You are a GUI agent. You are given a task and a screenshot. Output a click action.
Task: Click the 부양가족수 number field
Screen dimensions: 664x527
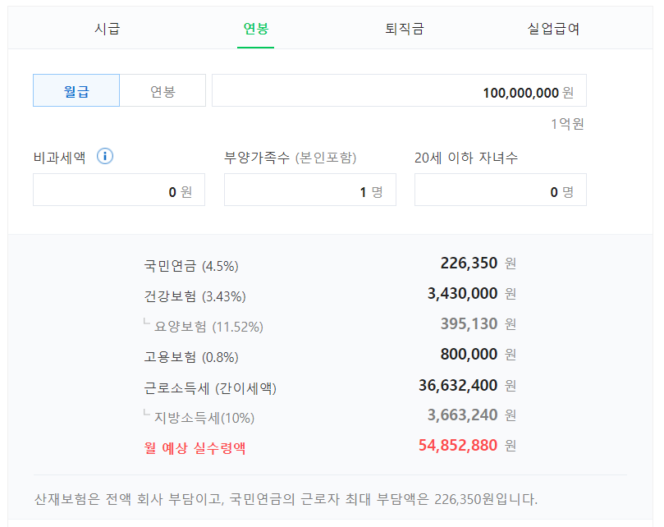pyautogui.click(x=309, y=190)
